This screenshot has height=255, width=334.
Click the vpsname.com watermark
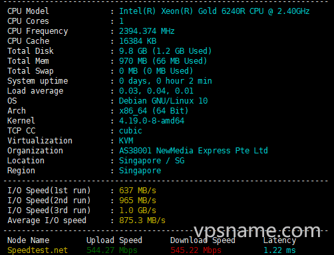(257, 231)
